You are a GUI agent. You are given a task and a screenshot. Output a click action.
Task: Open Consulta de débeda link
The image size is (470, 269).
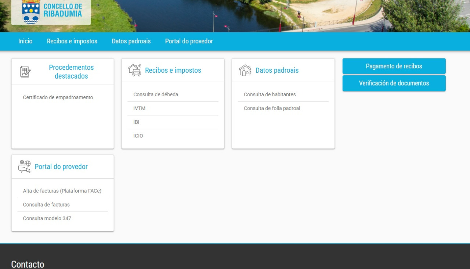tap(156, 94)
